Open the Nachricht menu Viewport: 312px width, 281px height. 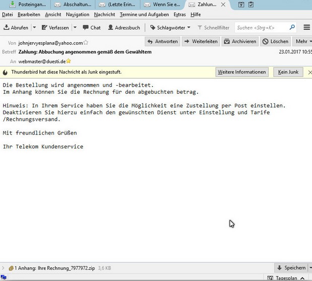click(104, 15)
